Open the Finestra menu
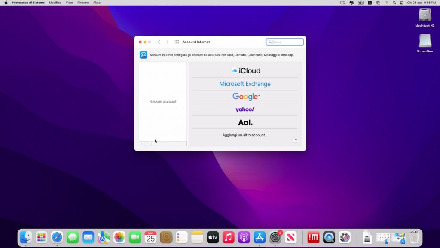 tap(83, 3)
